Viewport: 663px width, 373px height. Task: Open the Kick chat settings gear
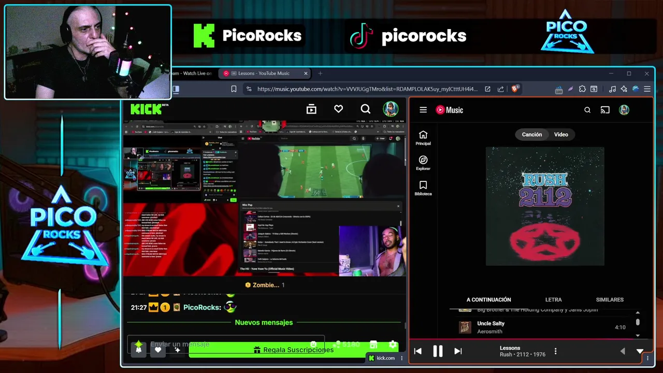pos(393,345)
